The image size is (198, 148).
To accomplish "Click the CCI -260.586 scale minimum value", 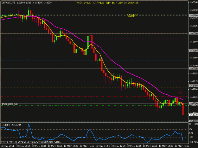I will (194, 142).
